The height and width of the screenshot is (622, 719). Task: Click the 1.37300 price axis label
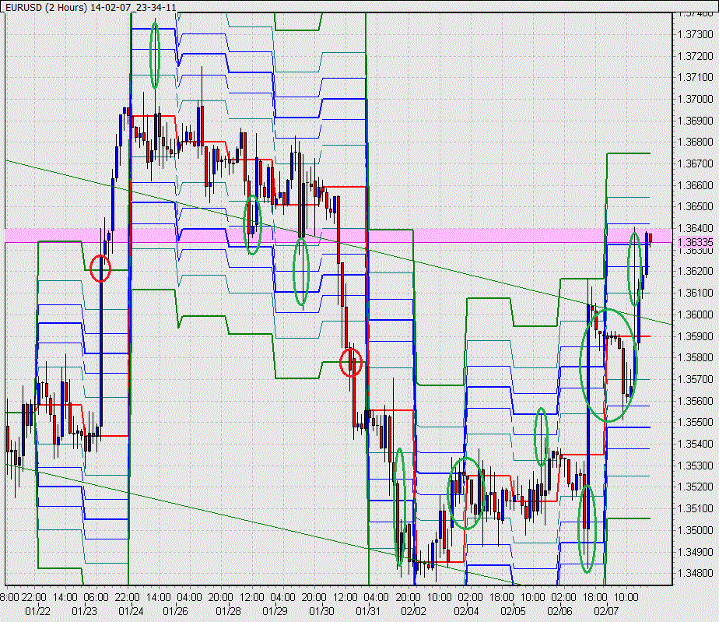695,34
